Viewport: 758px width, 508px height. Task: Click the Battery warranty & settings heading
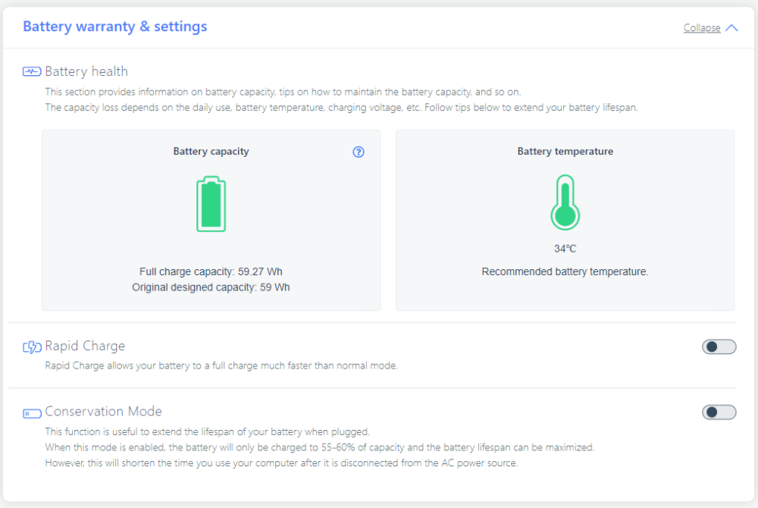click(x=115, y=27)
